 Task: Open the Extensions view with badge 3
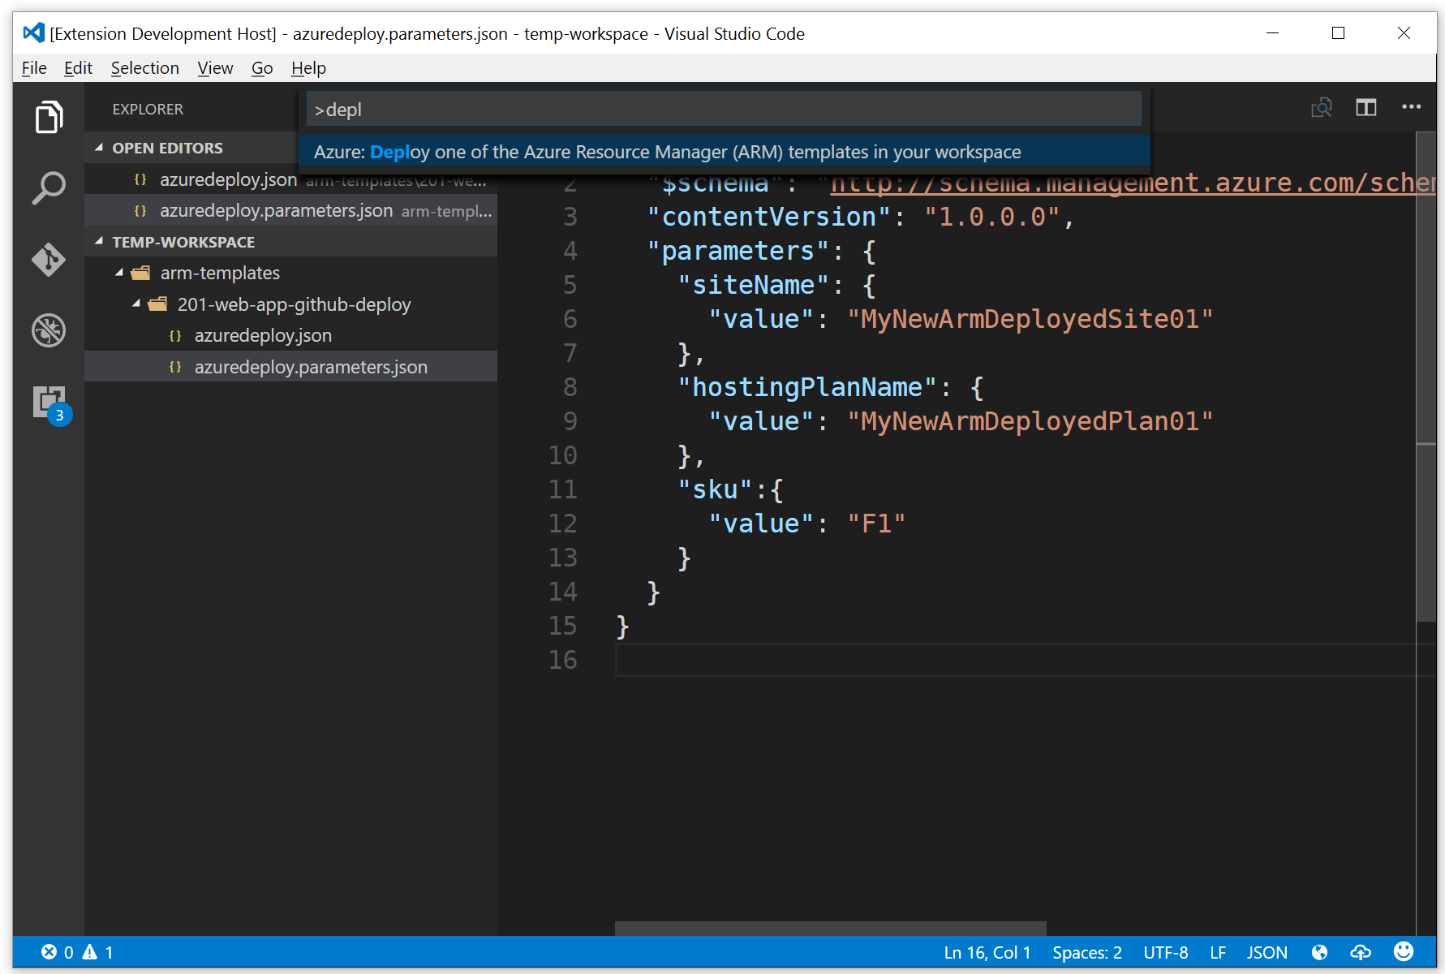pyautogui.click(x=50, y=403)
